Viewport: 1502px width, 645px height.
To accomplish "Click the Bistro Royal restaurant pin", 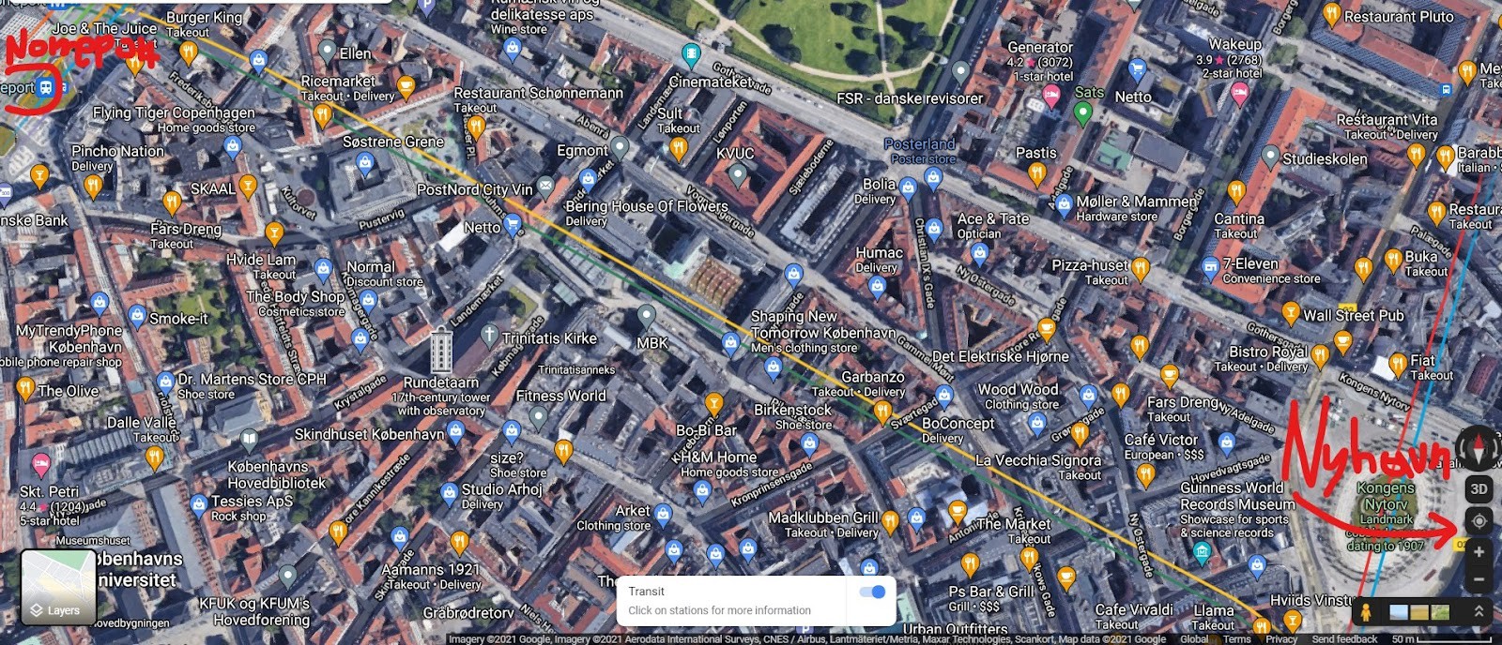I will 1320,355.
